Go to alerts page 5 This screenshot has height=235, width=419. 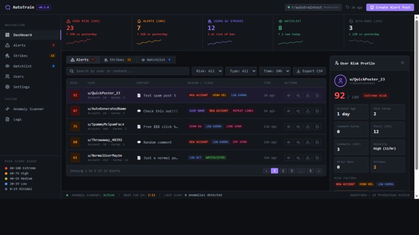(x=310, y=171)
